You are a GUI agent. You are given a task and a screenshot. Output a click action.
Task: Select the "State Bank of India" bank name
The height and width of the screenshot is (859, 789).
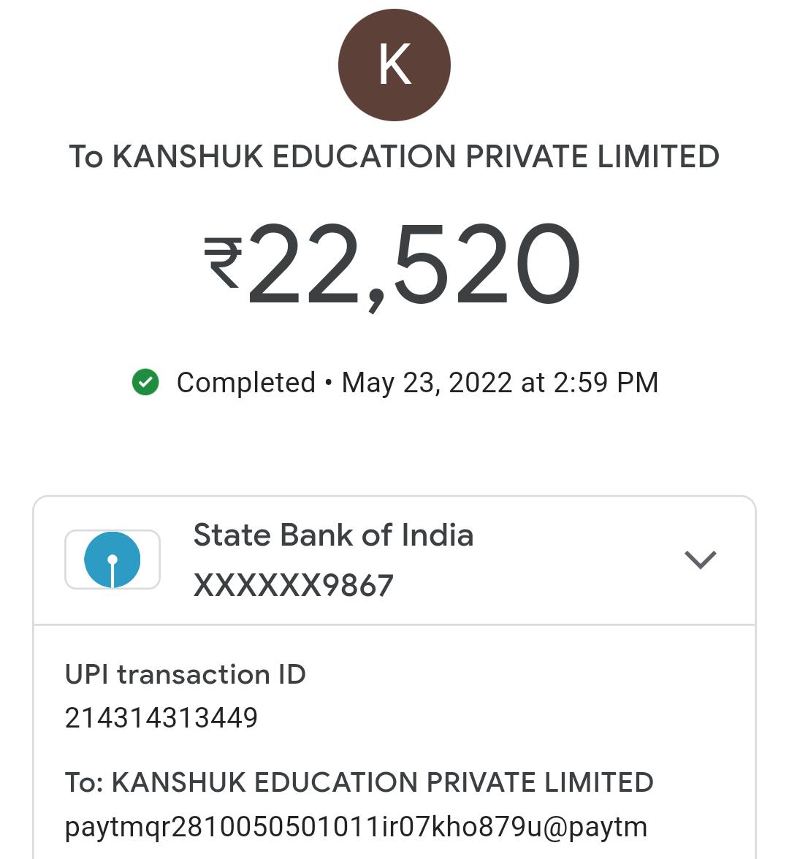(x=333, y=535)
